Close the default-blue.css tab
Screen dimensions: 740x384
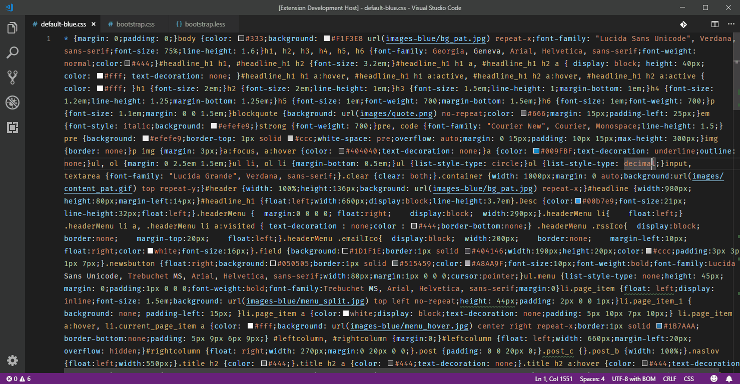click(94, 24)
